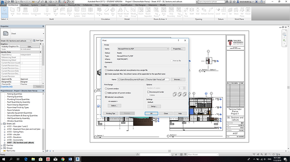This screenshot has width=290, height=162.
Task: Open the Properties help link
Action: [7, 86]
